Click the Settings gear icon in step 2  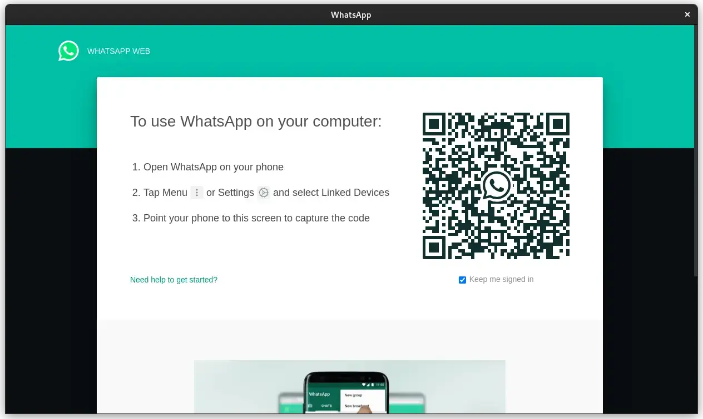[x=264, y=193]
